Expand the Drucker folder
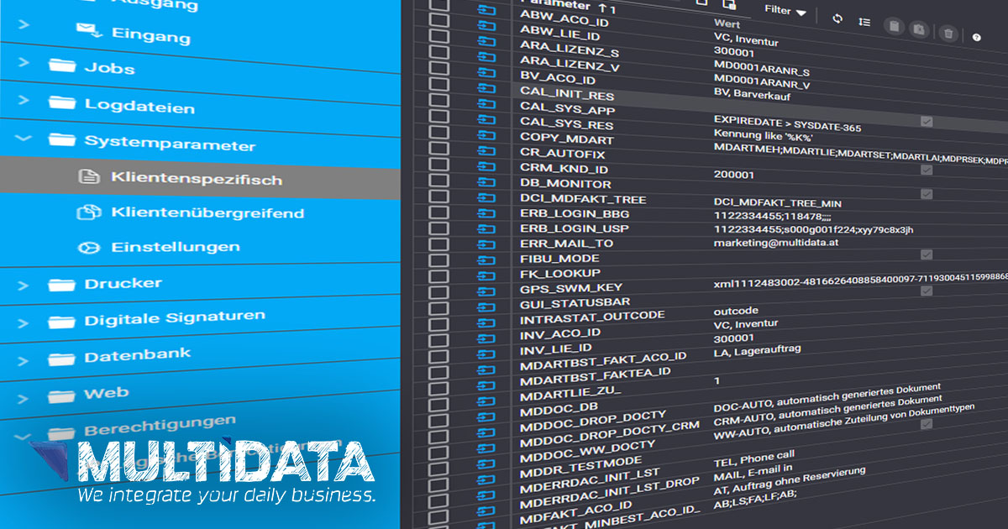 [x=123, y=284]
